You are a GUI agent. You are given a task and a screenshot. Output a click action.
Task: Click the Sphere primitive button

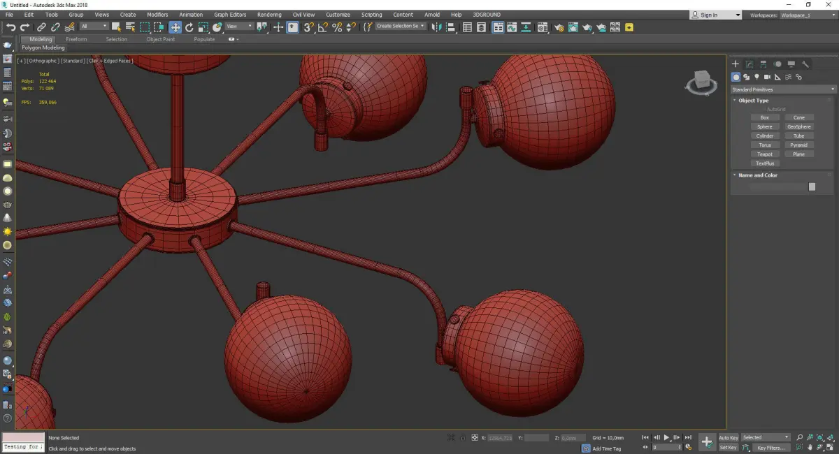click(765, 127)
